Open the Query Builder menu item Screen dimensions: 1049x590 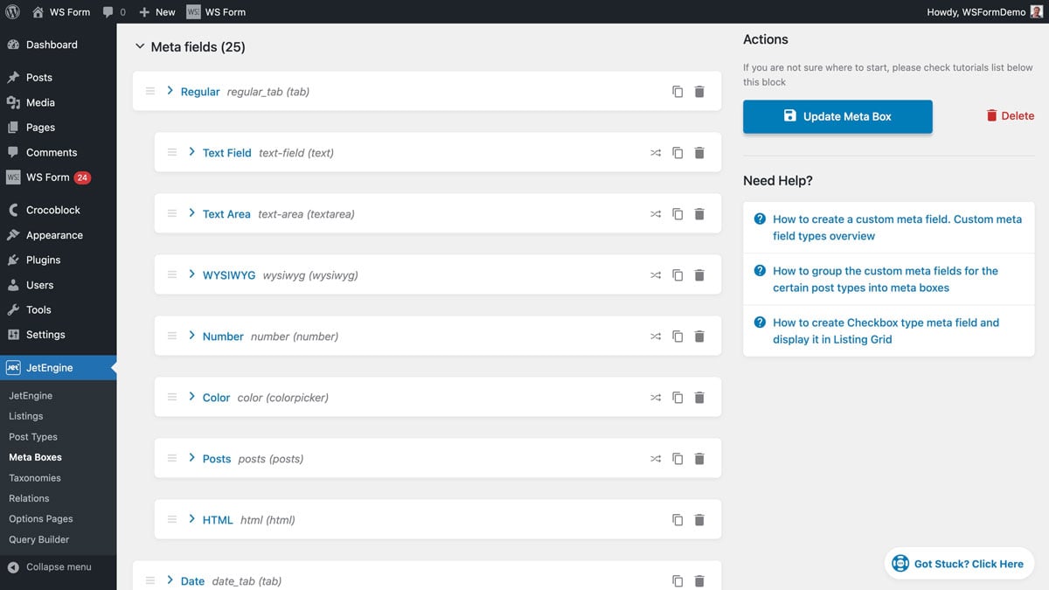39,539
